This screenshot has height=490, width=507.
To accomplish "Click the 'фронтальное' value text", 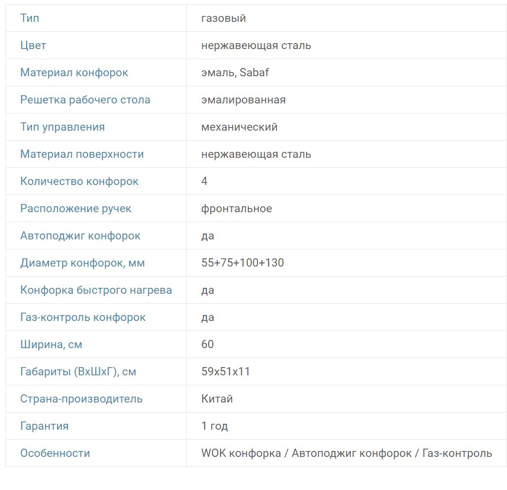I will click(x=237, y=209).
